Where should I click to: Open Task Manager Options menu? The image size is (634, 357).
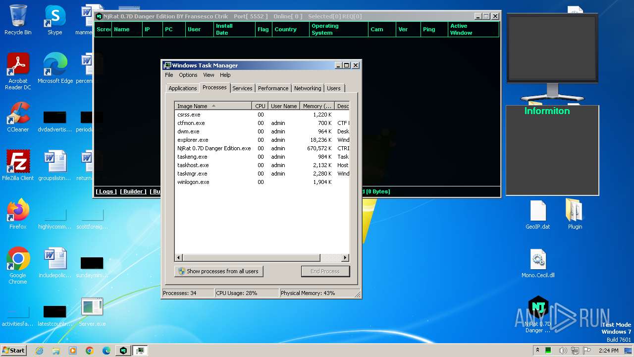(x=188, y=75)
